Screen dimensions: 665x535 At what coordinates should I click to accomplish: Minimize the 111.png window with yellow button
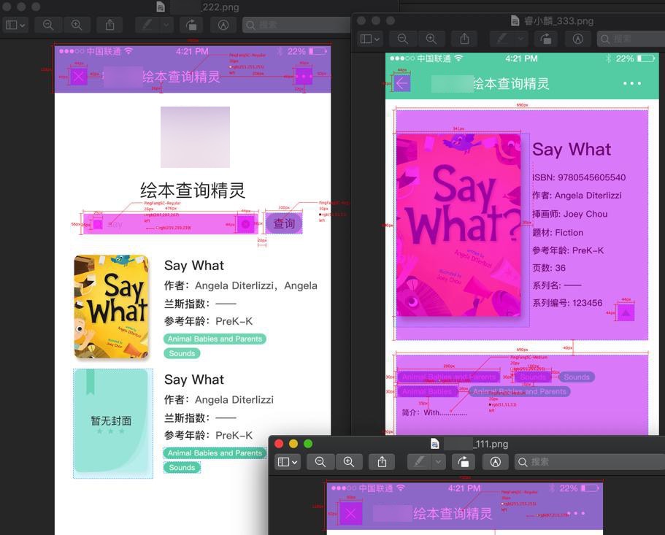[293, 444]
